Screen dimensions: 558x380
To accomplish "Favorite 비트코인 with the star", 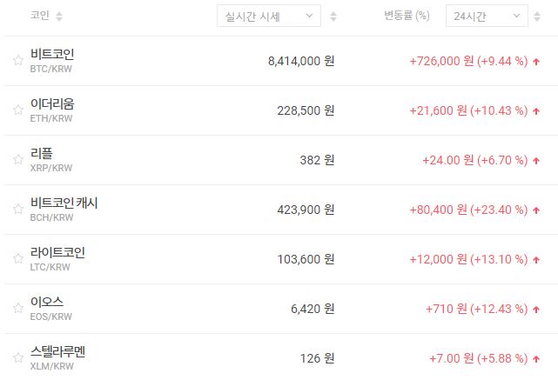I will point(17,61).
